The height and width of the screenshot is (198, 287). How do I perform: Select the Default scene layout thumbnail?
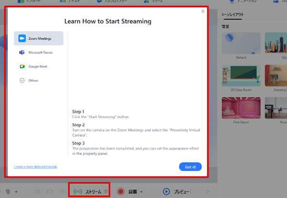[241, 44]
